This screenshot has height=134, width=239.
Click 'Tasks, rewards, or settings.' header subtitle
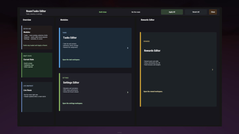click(x=34, y=14)
